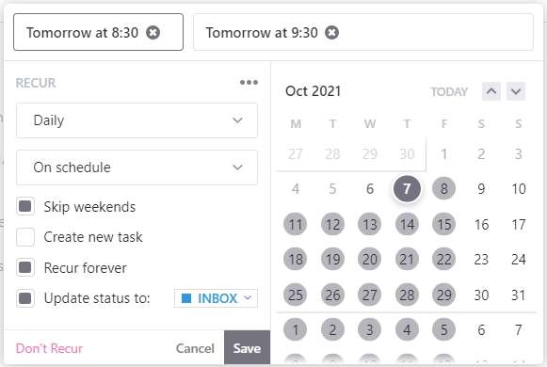
Task: Clear the Tomorrow at 9:30 due date
Action: click(x=331, y=33)
